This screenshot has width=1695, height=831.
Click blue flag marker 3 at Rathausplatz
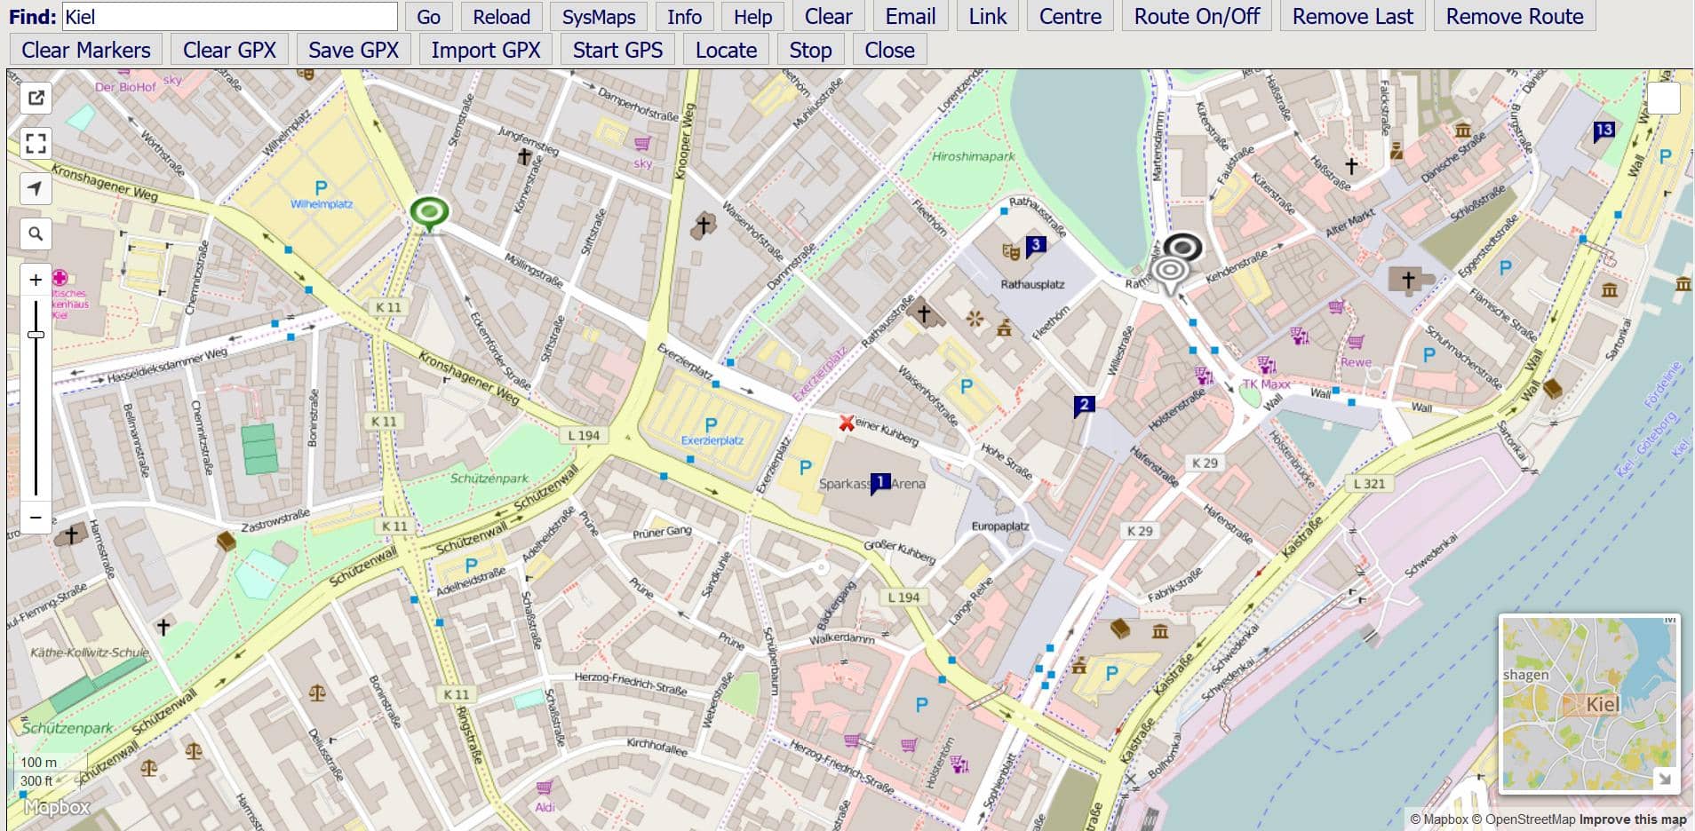coord(1035,245)
